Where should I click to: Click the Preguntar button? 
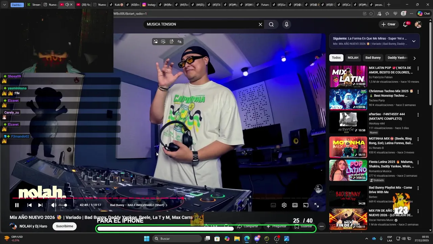click(276, 226)
